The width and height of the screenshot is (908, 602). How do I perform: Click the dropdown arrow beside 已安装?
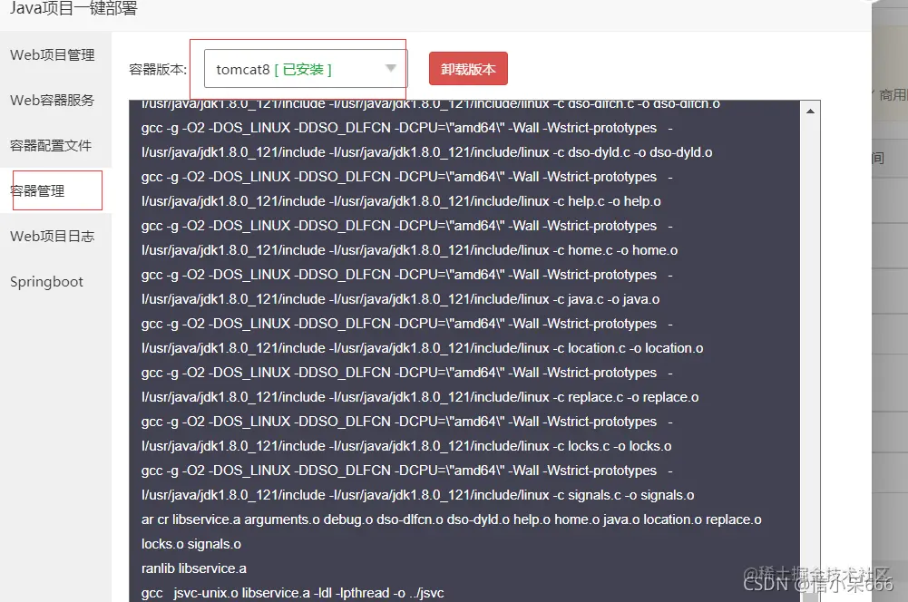[x=391, y=68]
